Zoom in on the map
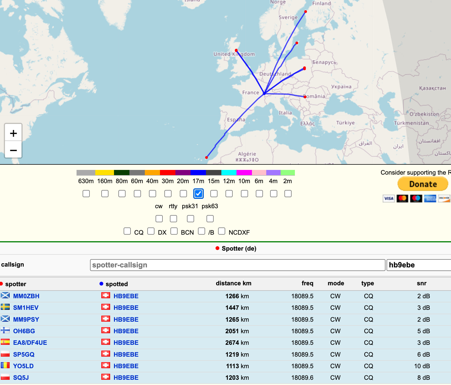This screenshot has height=385, width=451. pos(13,133)
